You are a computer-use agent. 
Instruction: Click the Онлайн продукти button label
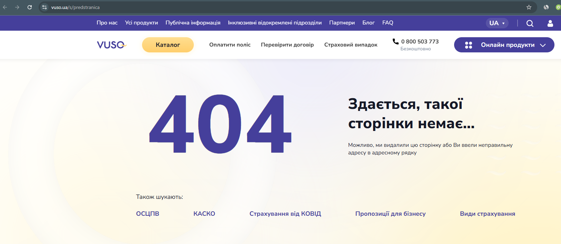508,45
